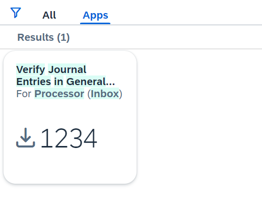
Task: Click the blue underline beneath Apps
Action: [x=95, y=23]
